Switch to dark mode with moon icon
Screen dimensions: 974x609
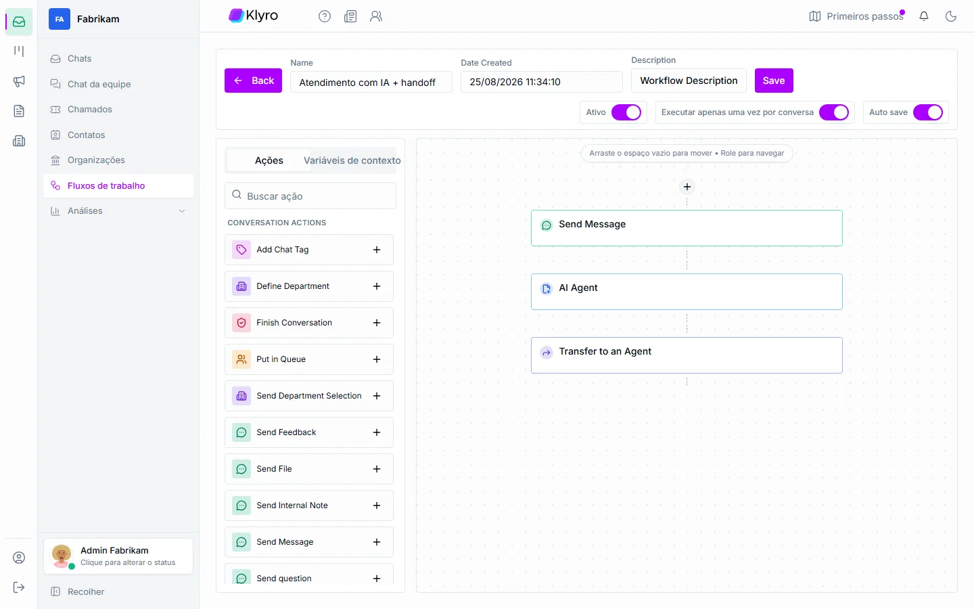(951, 16)
